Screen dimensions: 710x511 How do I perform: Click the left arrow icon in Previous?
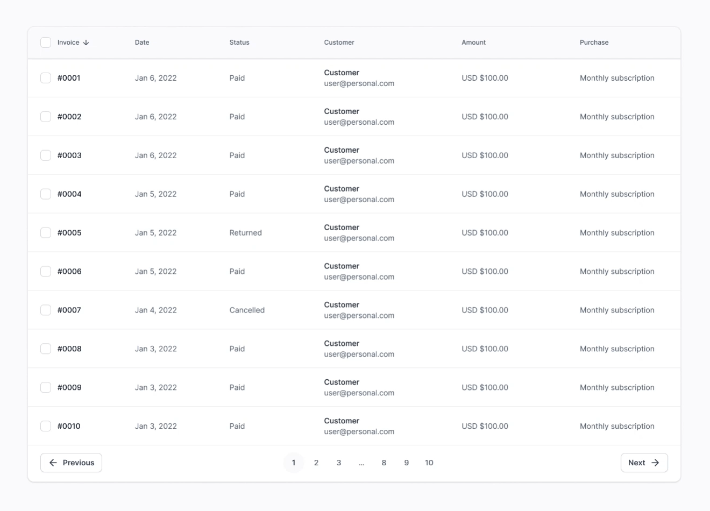pos(53,463)
